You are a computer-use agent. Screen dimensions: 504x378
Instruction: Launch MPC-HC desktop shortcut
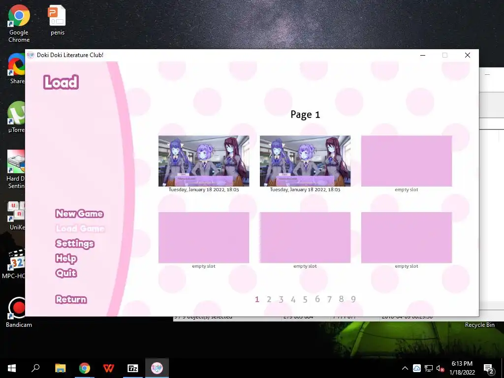(13, 264)
